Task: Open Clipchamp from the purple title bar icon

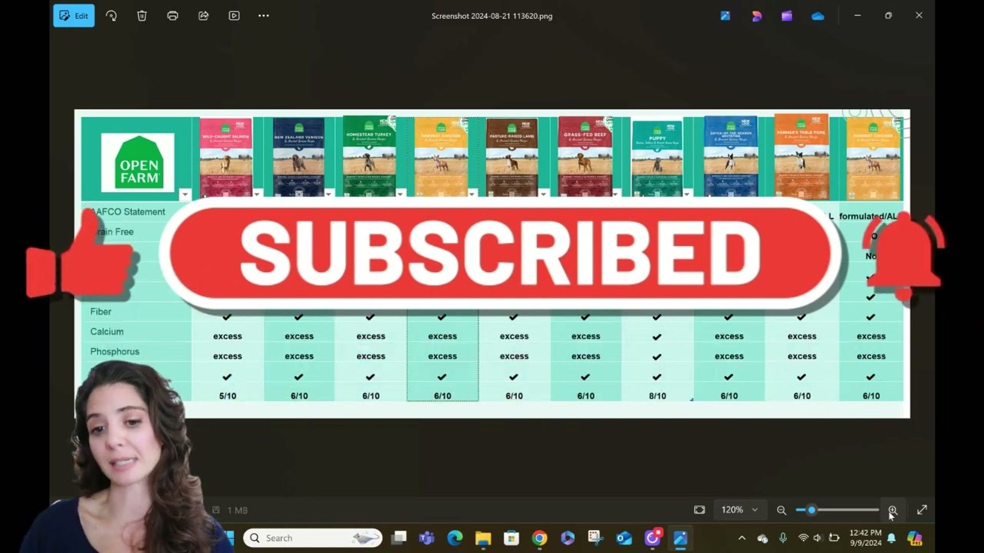Action: pos(787,16)
